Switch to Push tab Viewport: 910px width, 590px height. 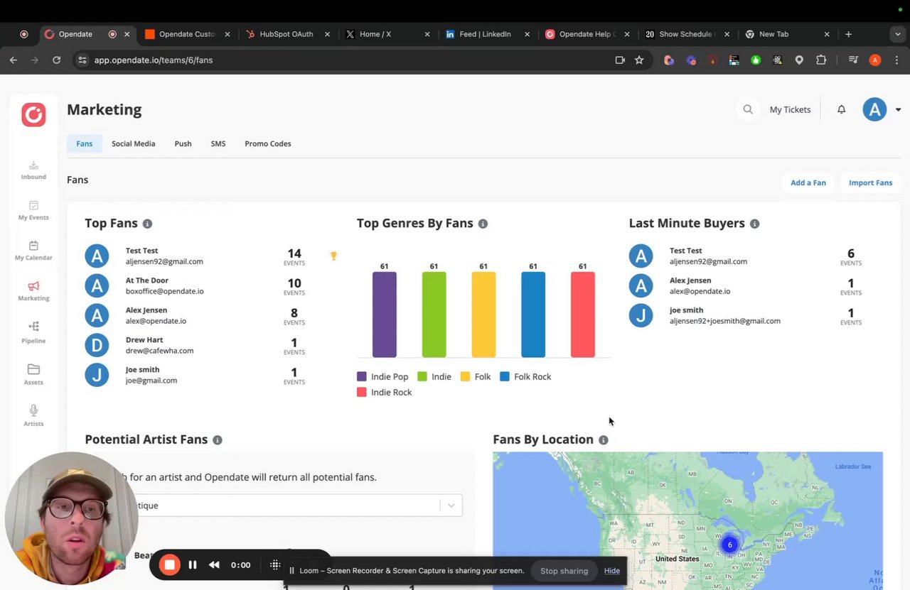tap(183, 143)
